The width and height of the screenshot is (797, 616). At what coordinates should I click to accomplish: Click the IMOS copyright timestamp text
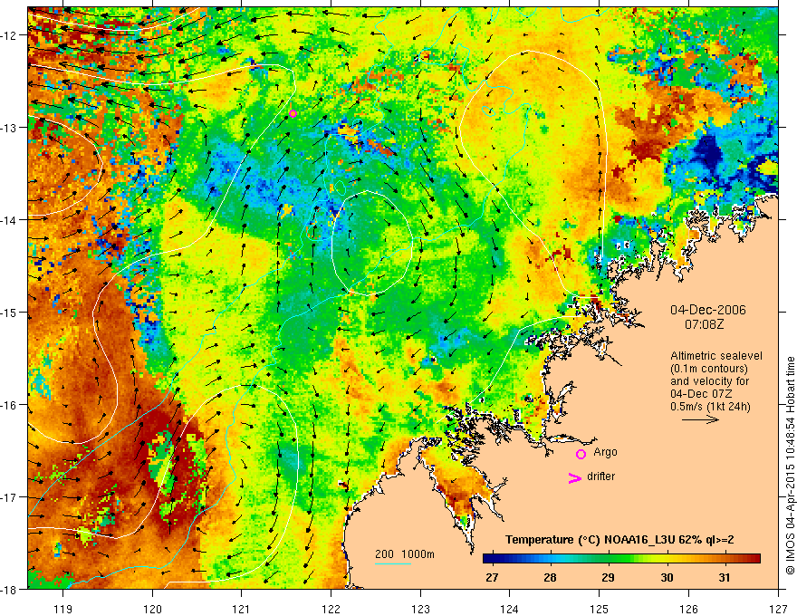coord(790,466)
